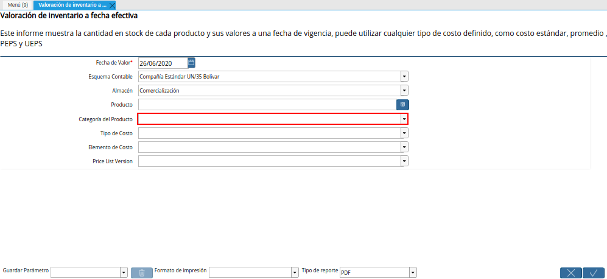
Task: Click the cancel X button
Action: coord(570,272)
